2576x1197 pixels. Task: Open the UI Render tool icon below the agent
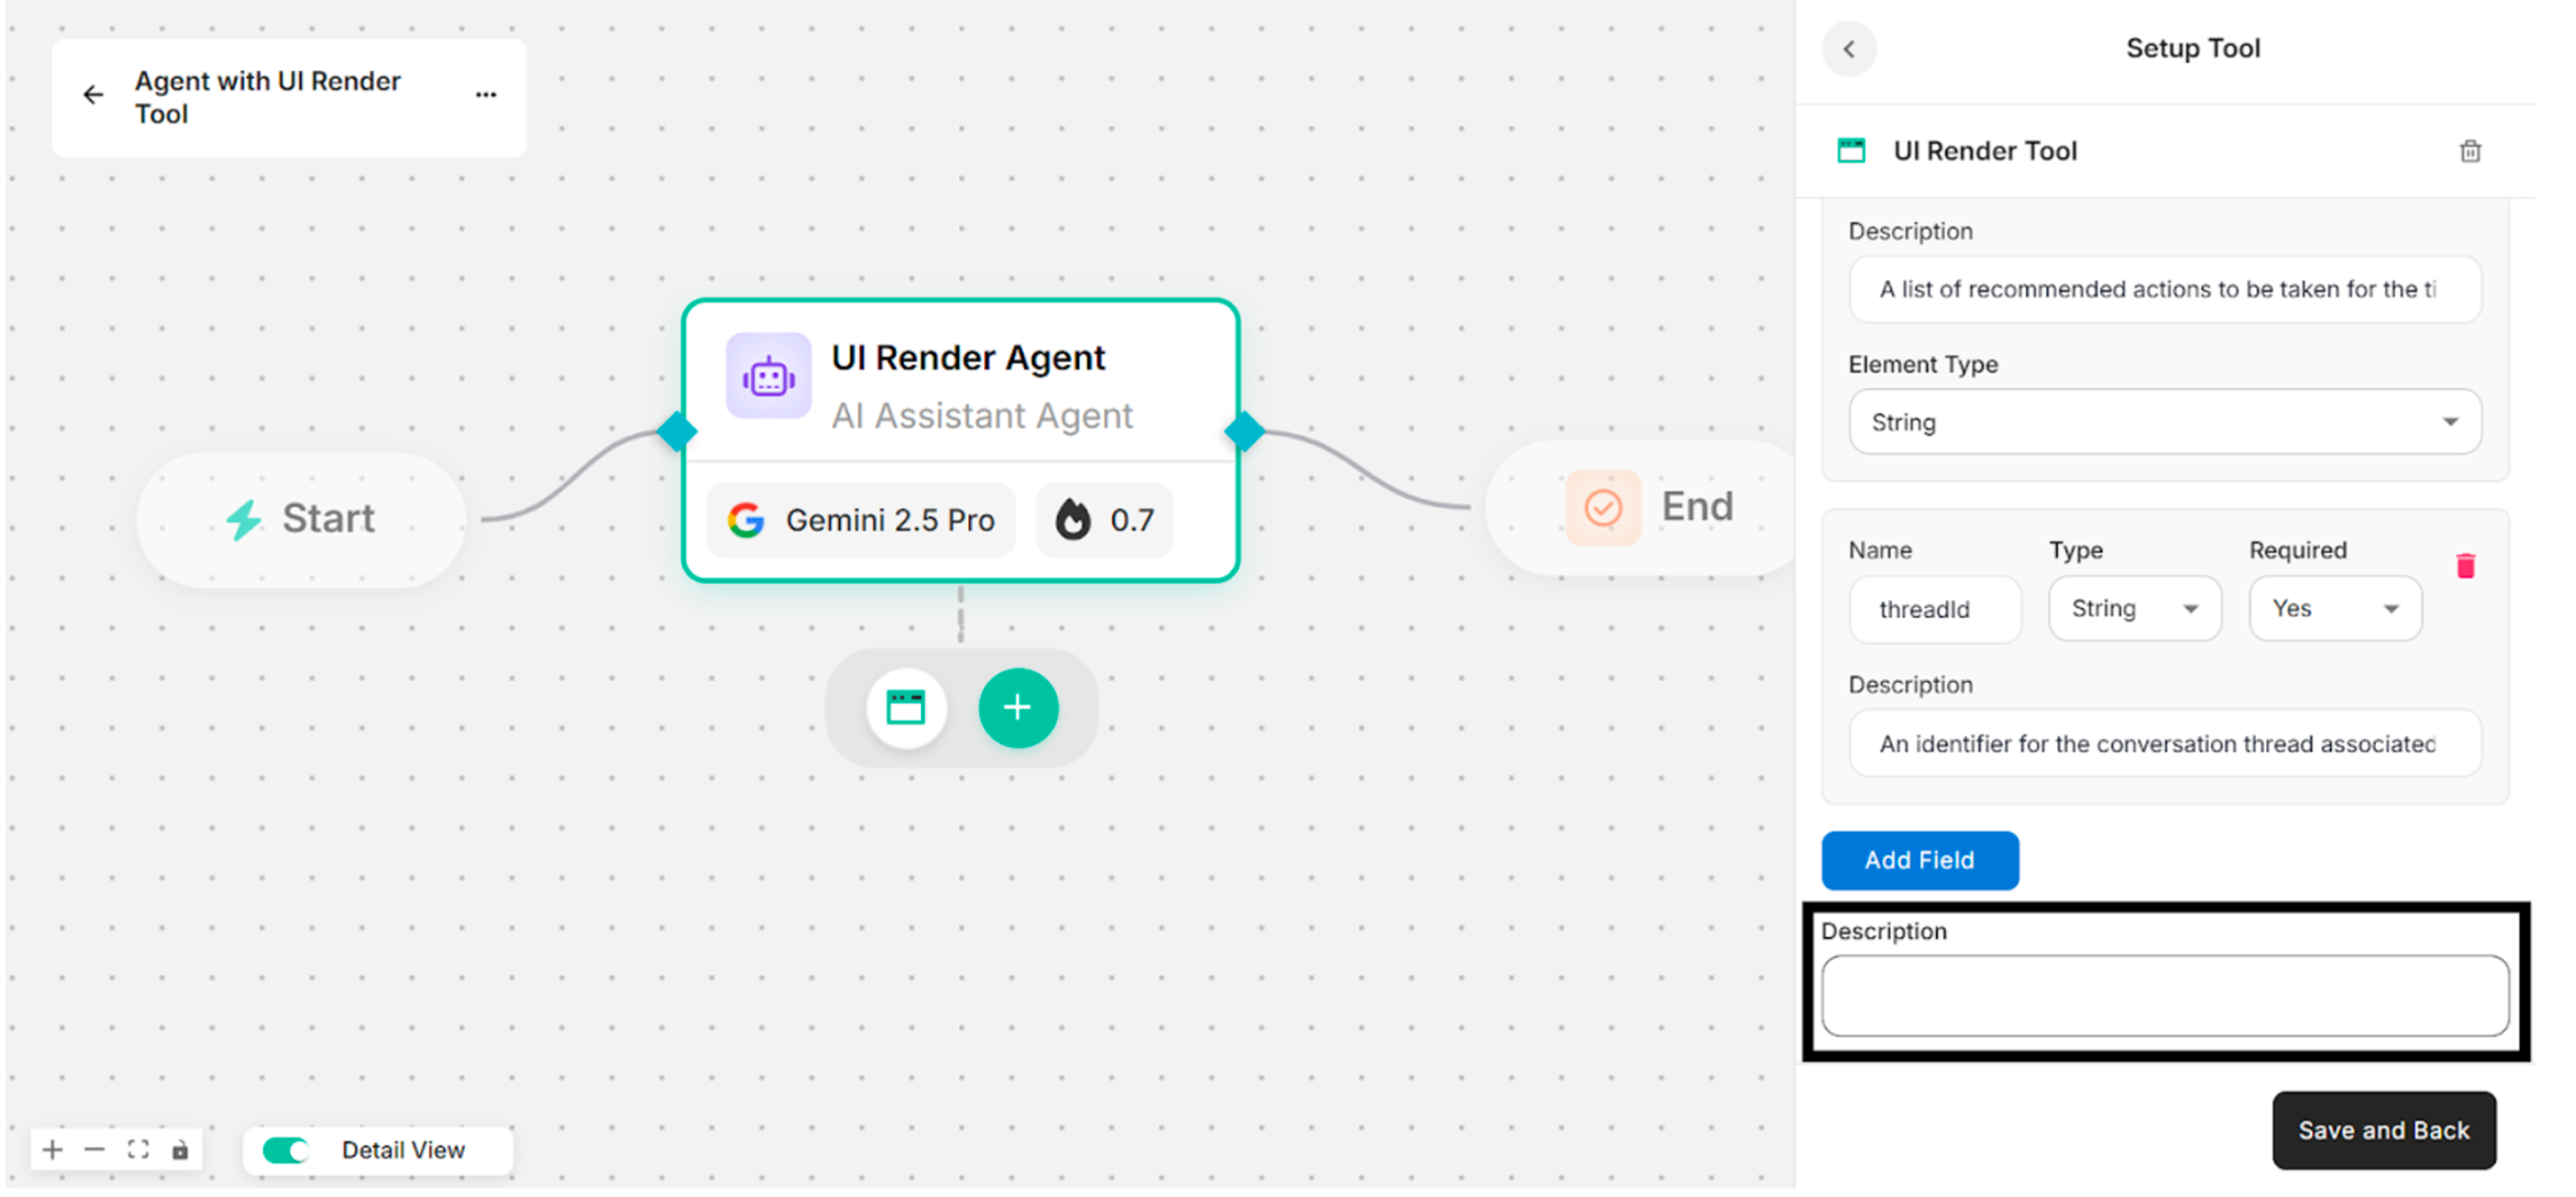point(906,709)
